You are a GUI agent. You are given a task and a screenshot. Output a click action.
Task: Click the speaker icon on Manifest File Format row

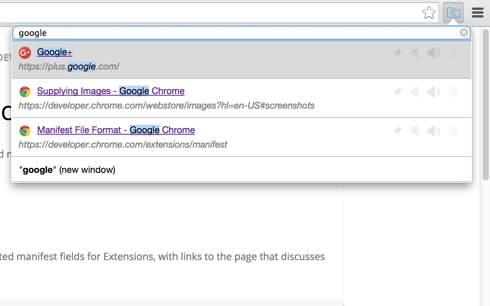434,131
